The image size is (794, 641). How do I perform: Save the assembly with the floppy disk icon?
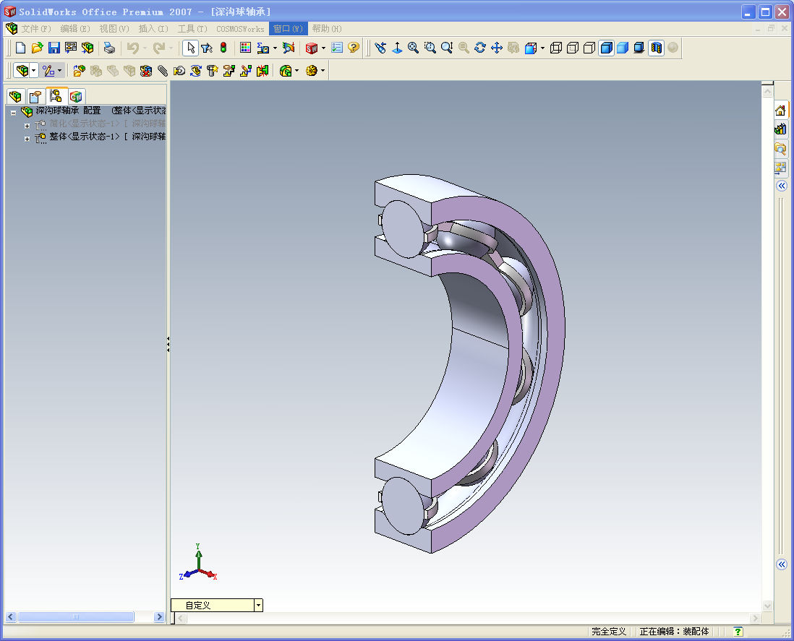pos(54,48)
